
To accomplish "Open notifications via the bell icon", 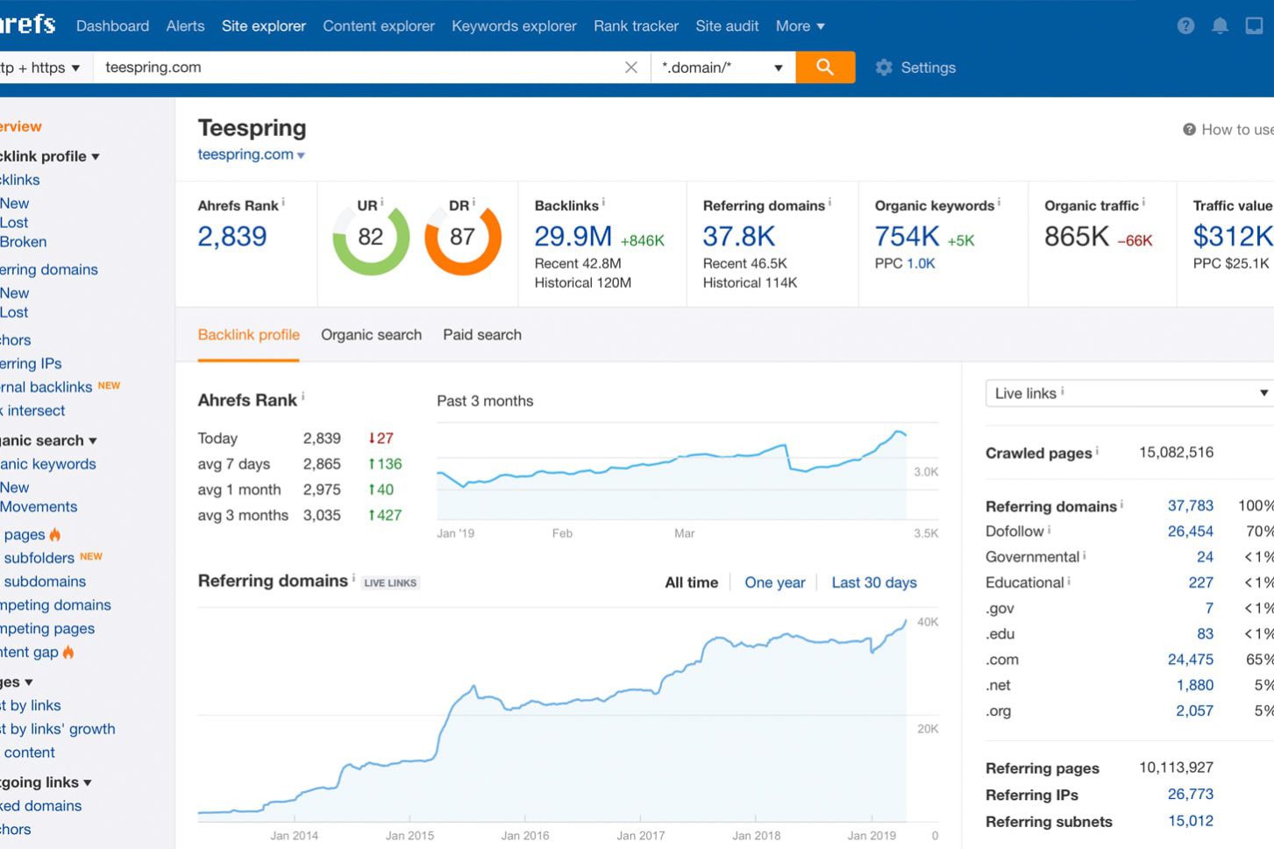I will tap(1220, 25).
